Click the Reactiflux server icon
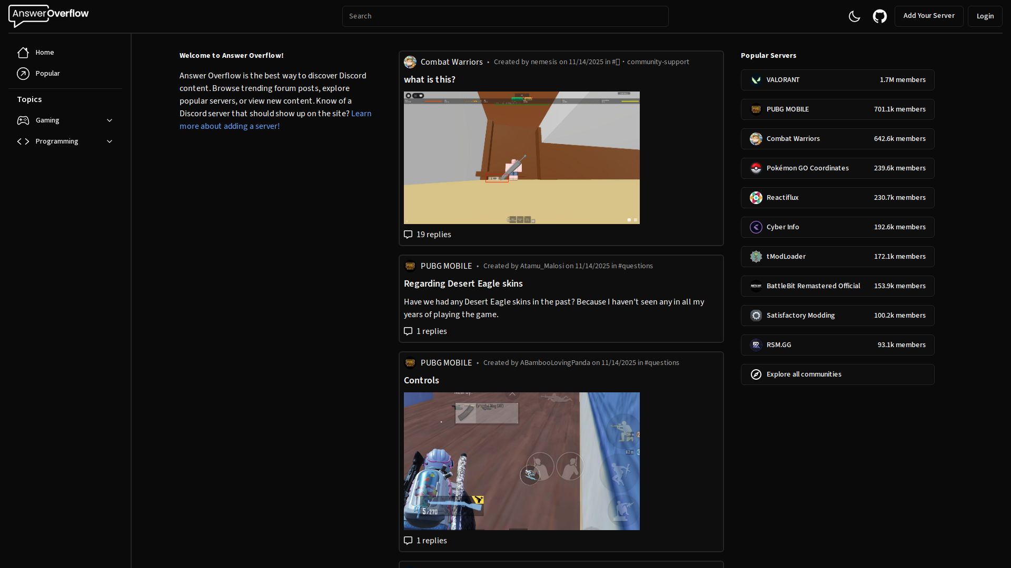Image resolution: width=1011 pixels, height=568 pixels. [756, 198]
